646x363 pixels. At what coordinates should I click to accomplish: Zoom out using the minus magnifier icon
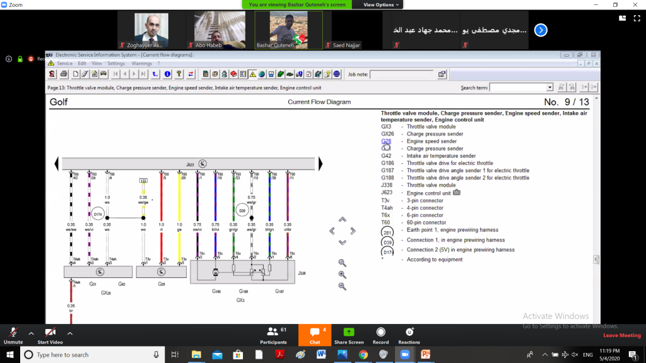click(x=342, y=287)
